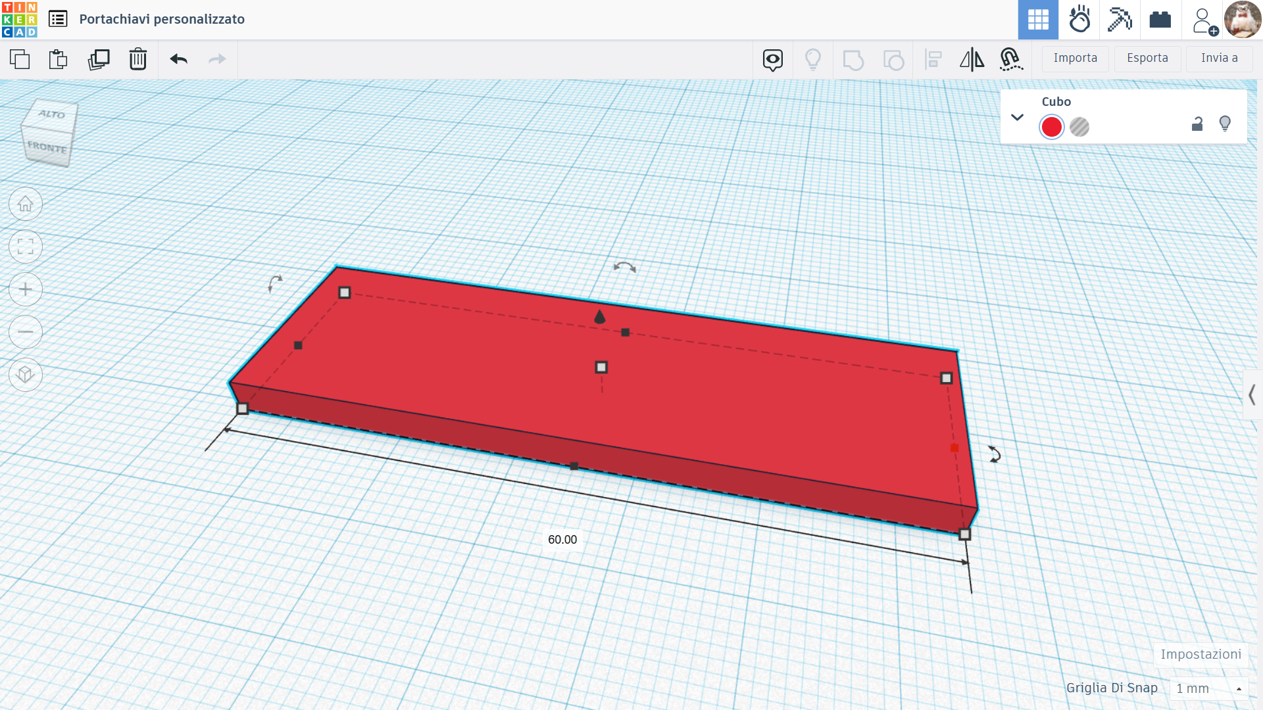Click the Cubo shape name label

(1056, 102)
